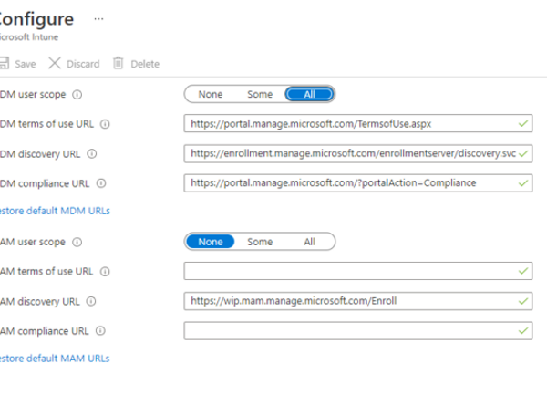Click the green checkmark in MAM terms URL field

point(523,271)
